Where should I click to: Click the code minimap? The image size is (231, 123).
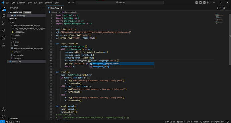pos(219,19)
